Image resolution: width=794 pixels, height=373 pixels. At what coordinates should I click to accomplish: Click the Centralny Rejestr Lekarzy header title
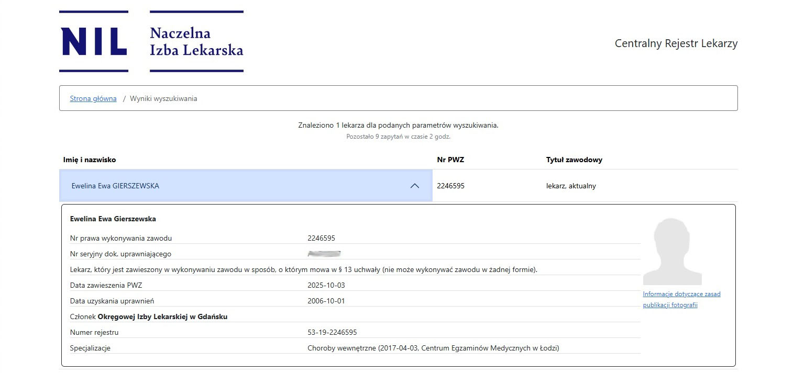coord(676,43)
